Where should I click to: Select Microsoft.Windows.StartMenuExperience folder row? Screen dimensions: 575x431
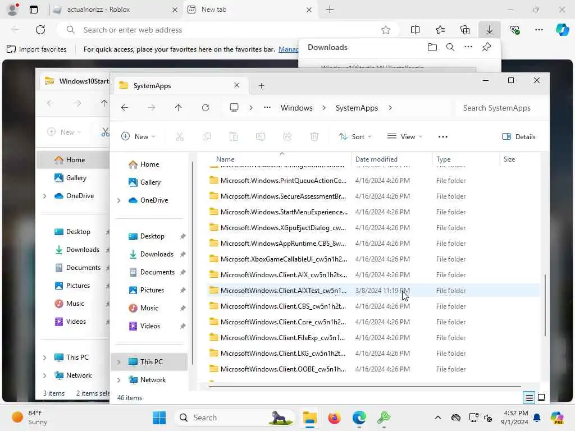373,212
